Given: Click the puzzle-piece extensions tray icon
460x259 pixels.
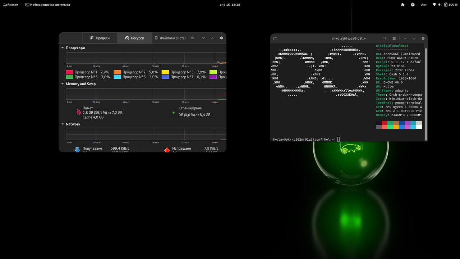Looking at the screenshot, I should pyautogui.click(x=403, y=5).
